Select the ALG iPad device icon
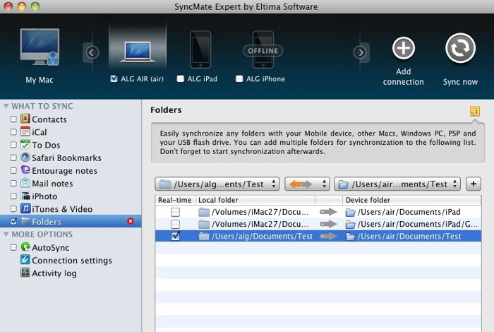The height and width of the screenshot is (332, 494). pyautogui.click(x=200, y=49)
